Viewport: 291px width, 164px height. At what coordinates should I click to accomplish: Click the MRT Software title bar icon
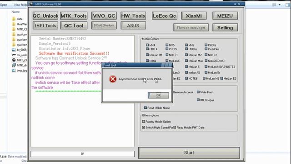point(31,4)
